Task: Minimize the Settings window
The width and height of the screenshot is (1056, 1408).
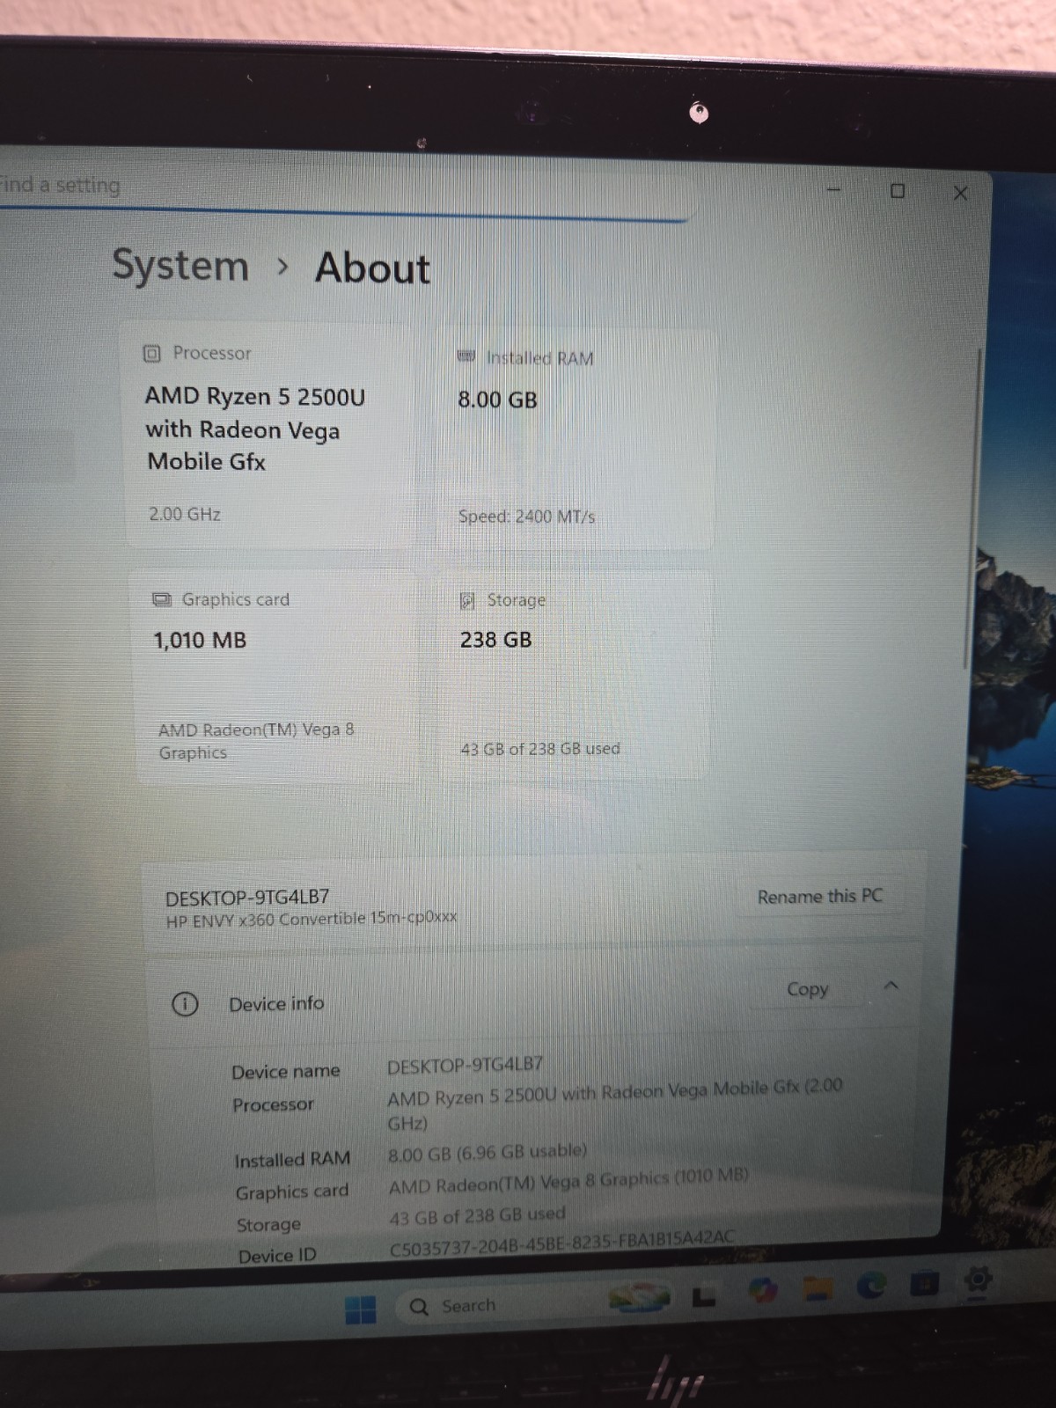Action: (834, 189)
